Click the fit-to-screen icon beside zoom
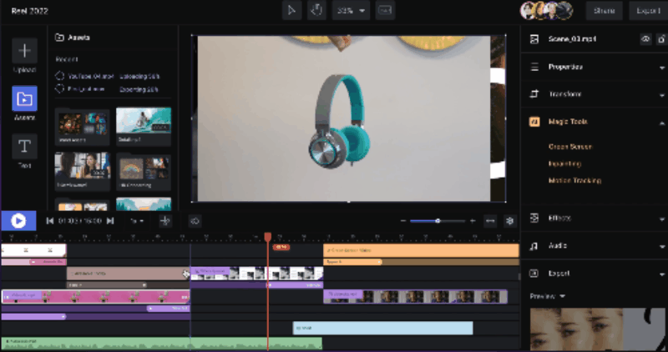668x352 pixels. pyautogui.click(x=385, y=11)
